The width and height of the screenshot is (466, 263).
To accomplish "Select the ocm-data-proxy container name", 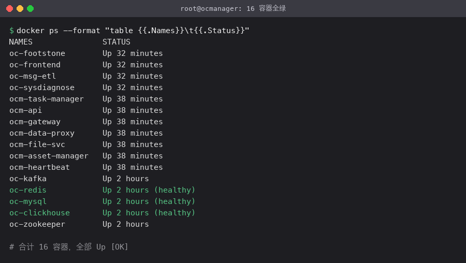I will click(42, 133).
